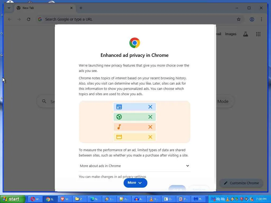Viewport: 271px width, 203px height.
Task: Switch to Malwarebytes taskbar item
Action: tap(198, 199)
